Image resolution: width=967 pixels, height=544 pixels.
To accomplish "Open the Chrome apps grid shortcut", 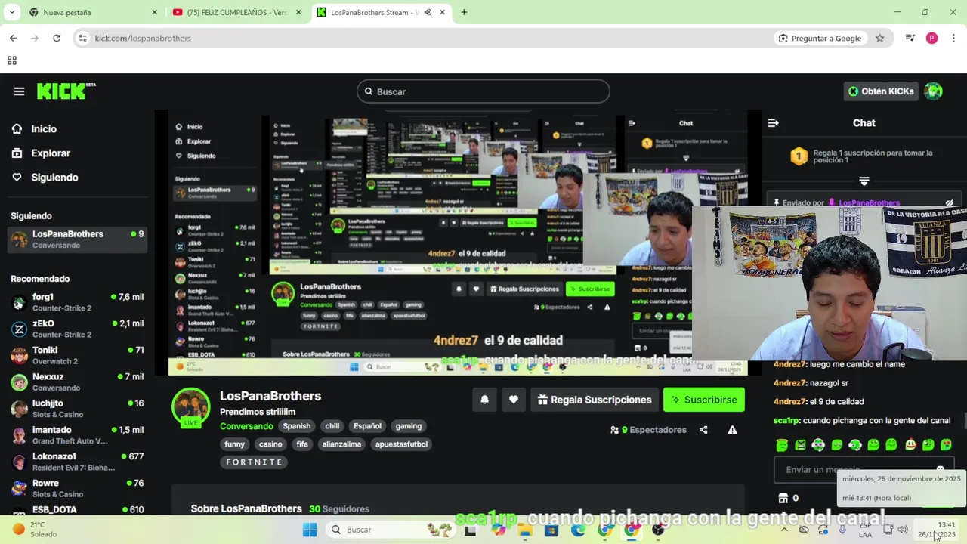I will [x=12, y=60].
